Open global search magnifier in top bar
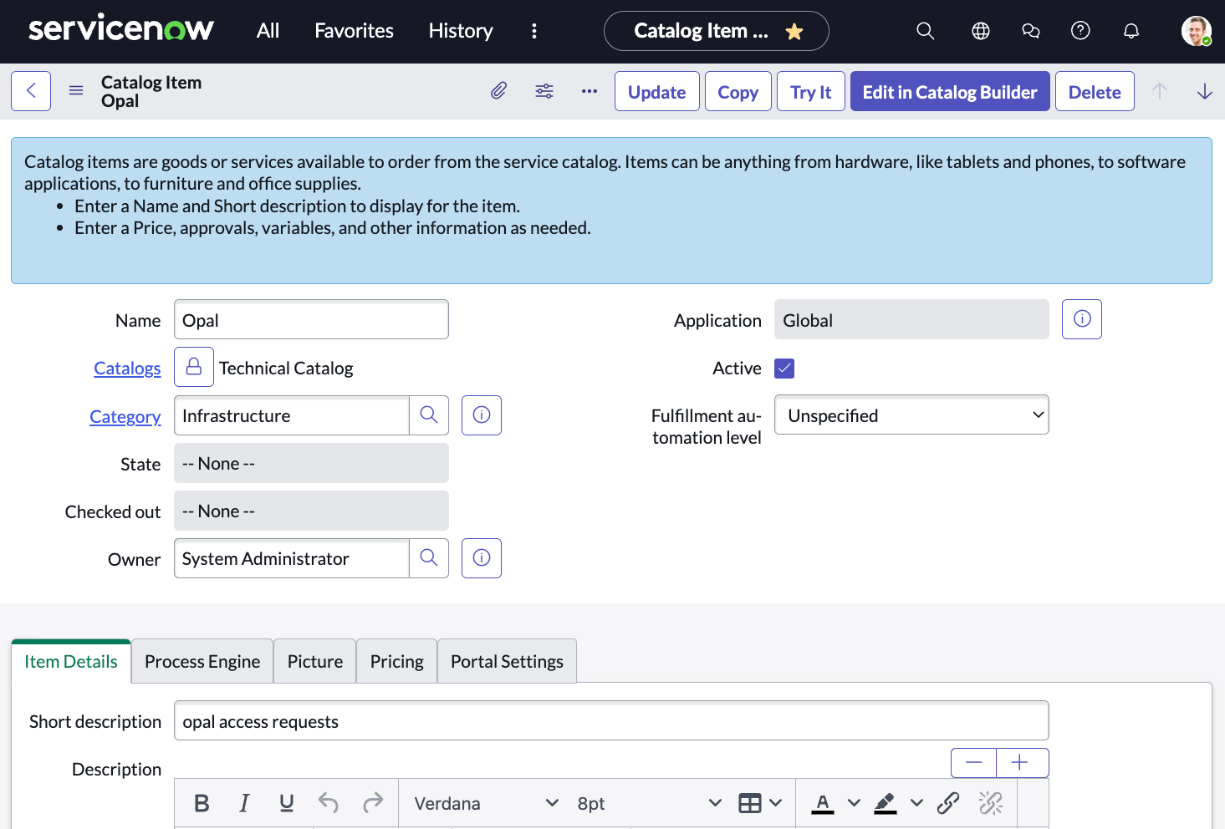Screen dimensions: 1225x829 click(925, 31)
